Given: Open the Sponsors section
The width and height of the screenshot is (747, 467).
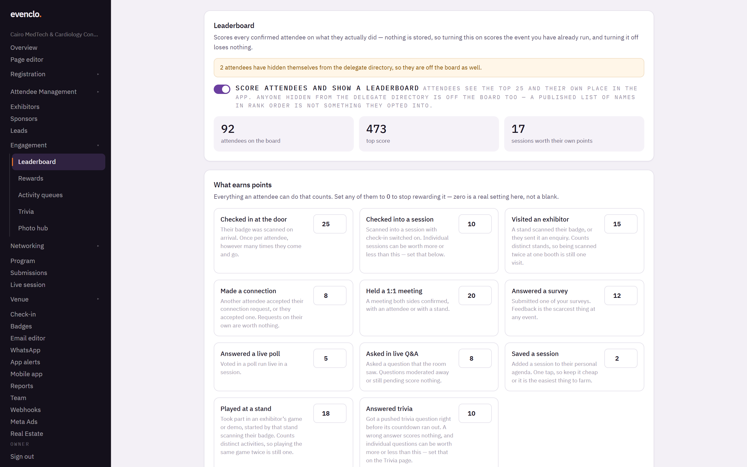Looking at the screenshot, I should tap(24, 119).
